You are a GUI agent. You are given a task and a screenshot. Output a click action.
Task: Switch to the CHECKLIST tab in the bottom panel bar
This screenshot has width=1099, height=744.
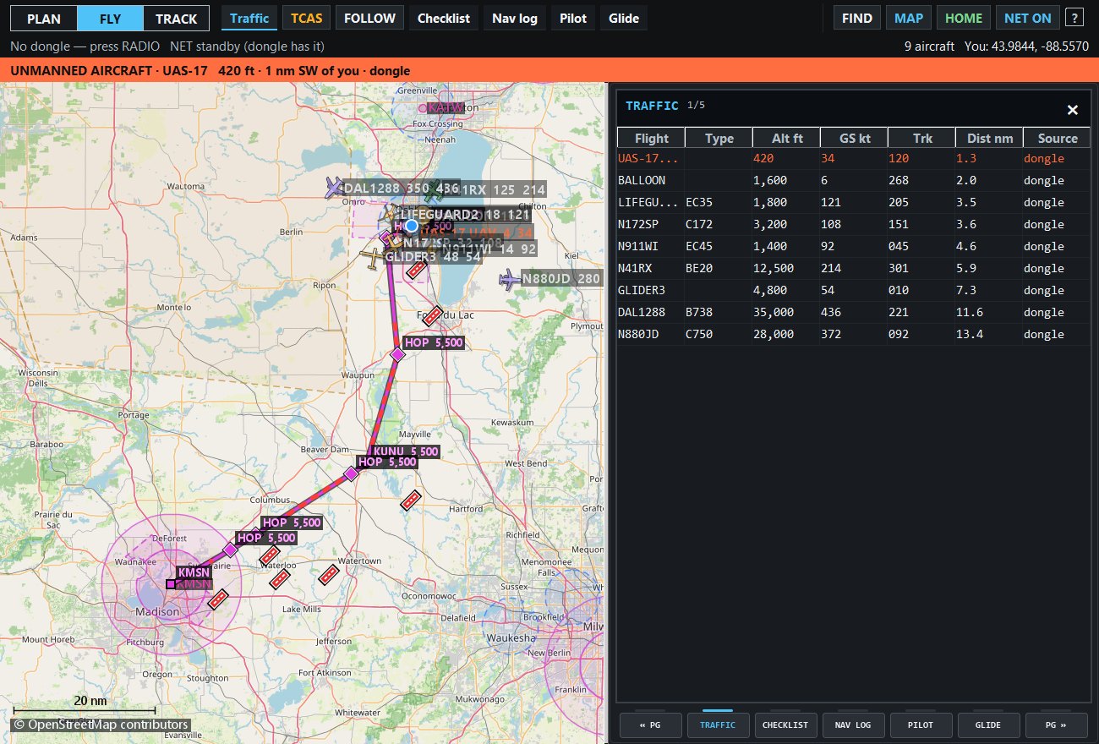click(x=786, y=725)
